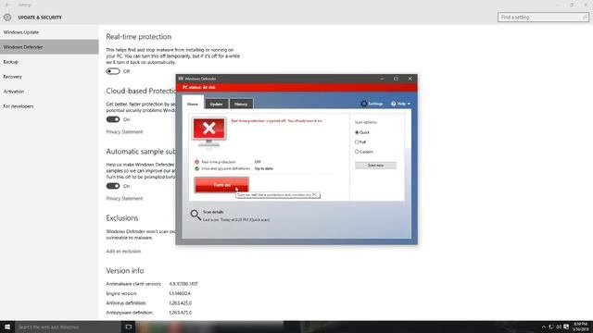593x333 pixels.
Task: Turn on the Real-time protection switch
Action: point(113,71)
